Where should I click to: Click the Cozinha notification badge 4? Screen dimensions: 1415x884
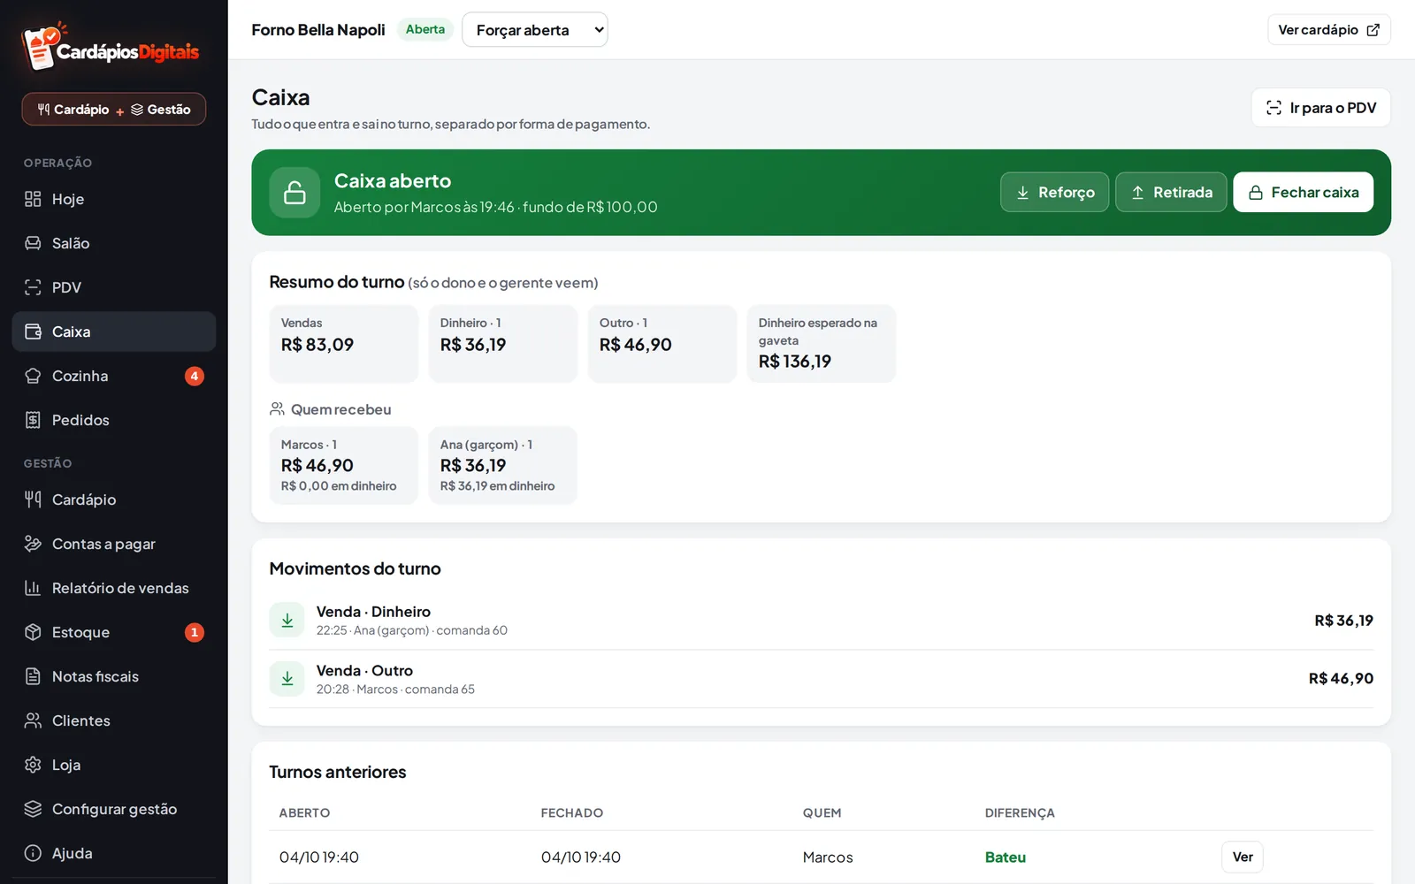pos(195,376)
